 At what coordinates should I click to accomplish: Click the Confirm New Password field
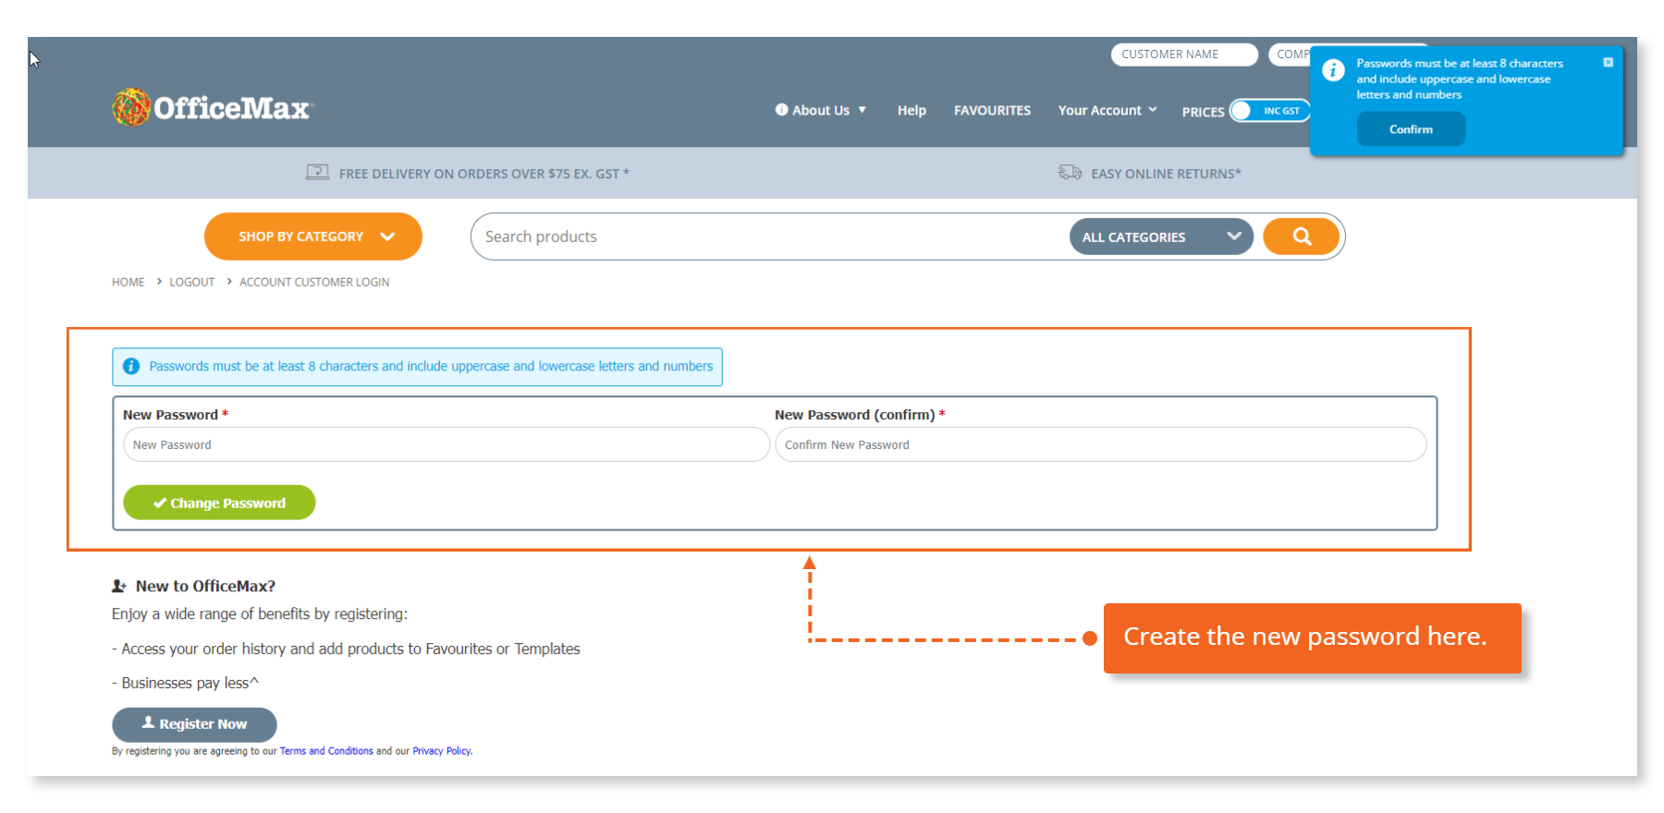coord(1100,444)
